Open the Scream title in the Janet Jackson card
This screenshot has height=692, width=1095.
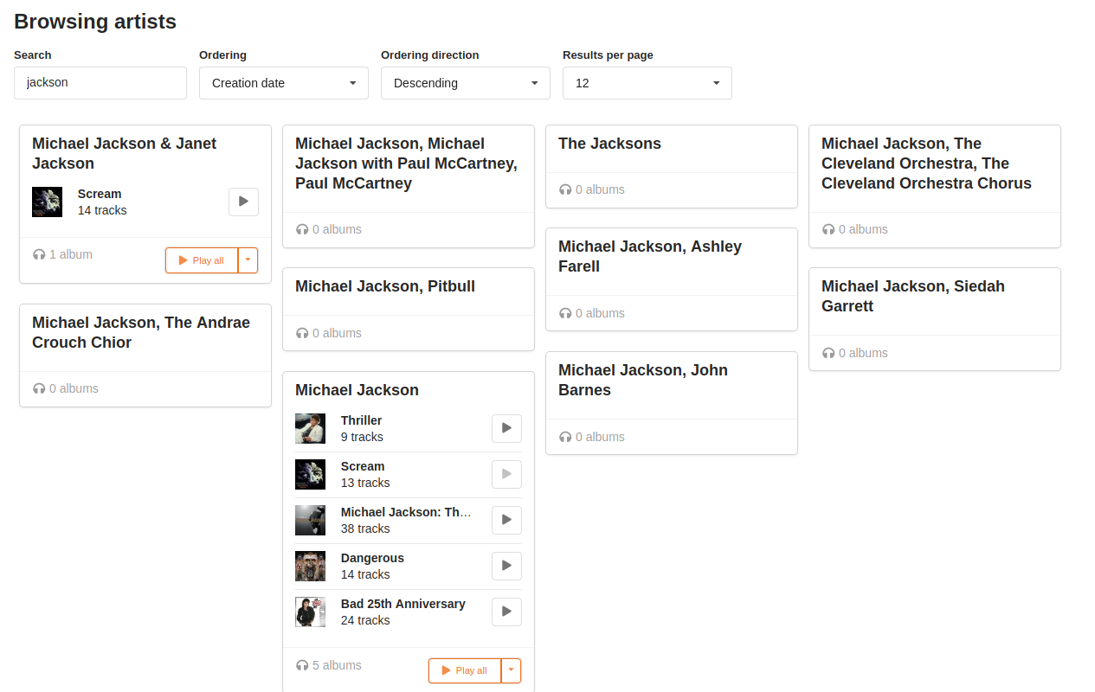[100, 194]
